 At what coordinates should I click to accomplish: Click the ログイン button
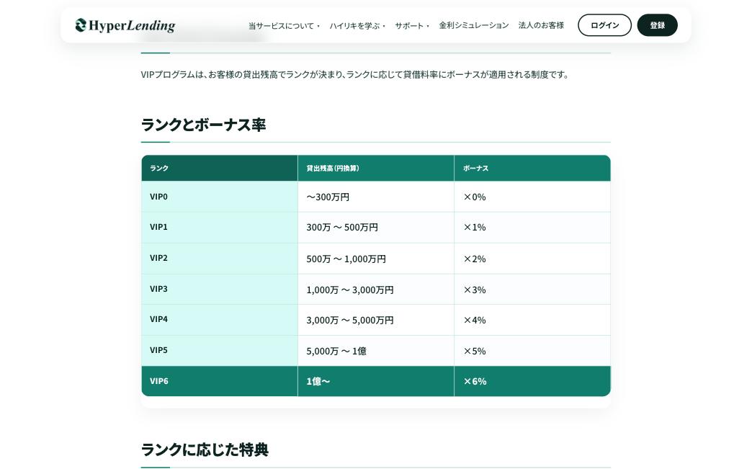click(604, 25)
